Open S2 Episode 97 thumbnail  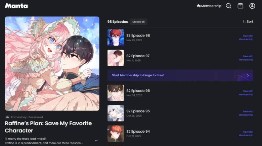point(116,58)
